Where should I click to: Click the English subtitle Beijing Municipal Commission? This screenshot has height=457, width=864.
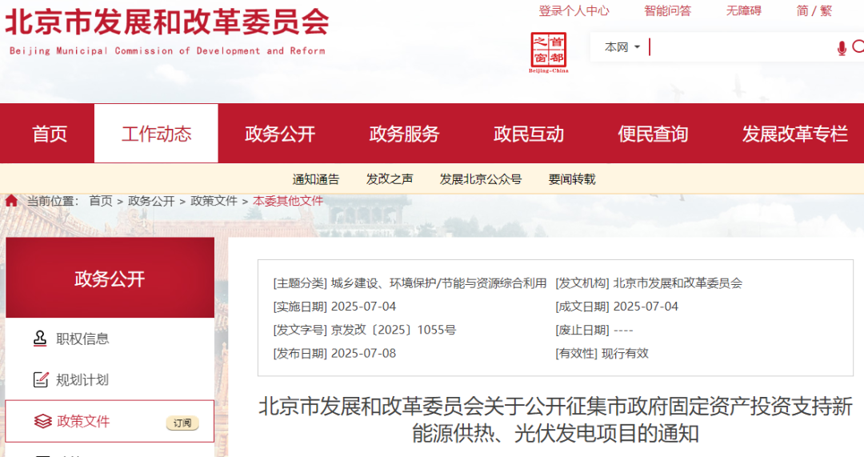[x=167, y=50]
